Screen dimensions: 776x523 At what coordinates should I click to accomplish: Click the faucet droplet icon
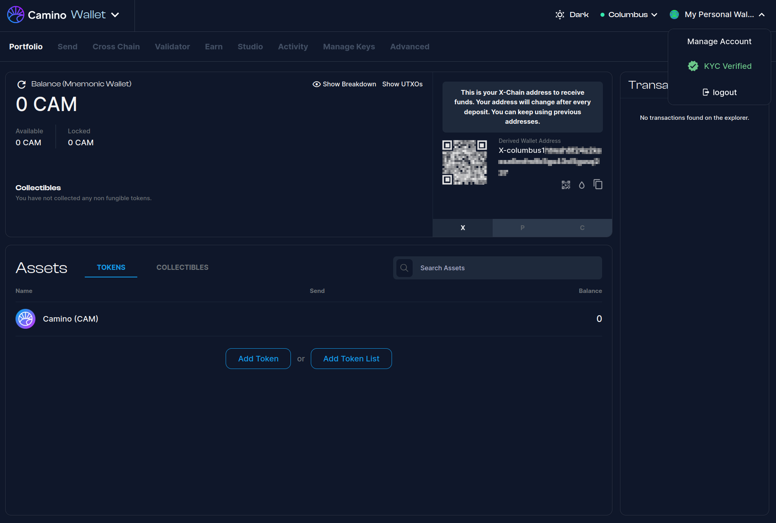click(x=581, y=185)
